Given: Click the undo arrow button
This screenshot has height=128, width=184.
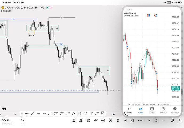Looking at the screenshot, I should click(149, 120).
